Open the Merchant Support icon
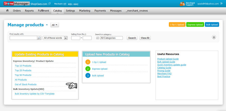This screenshot has height=111, width=226. point(182,4)
